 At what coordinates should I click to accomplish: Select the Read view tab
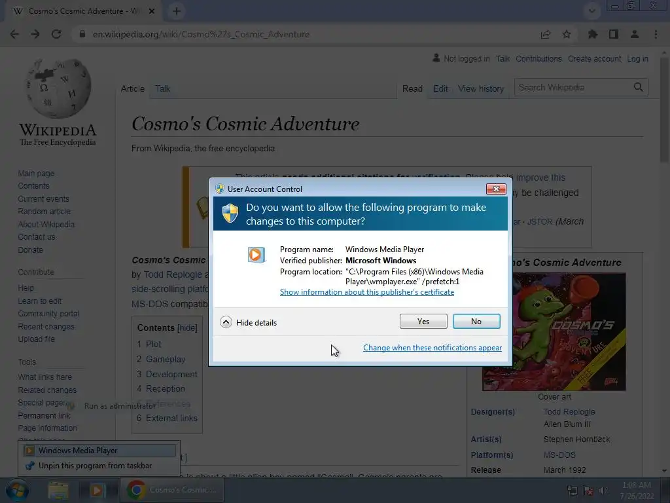(x=412, y=88)
